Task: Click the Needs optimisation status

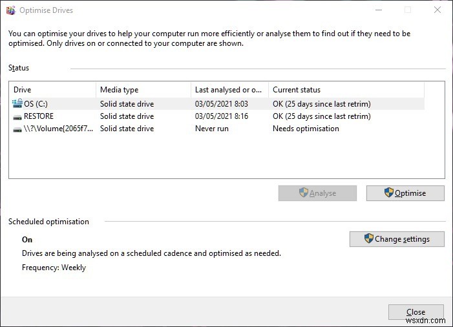Action: pyautogui.click(x=306, y=129)
